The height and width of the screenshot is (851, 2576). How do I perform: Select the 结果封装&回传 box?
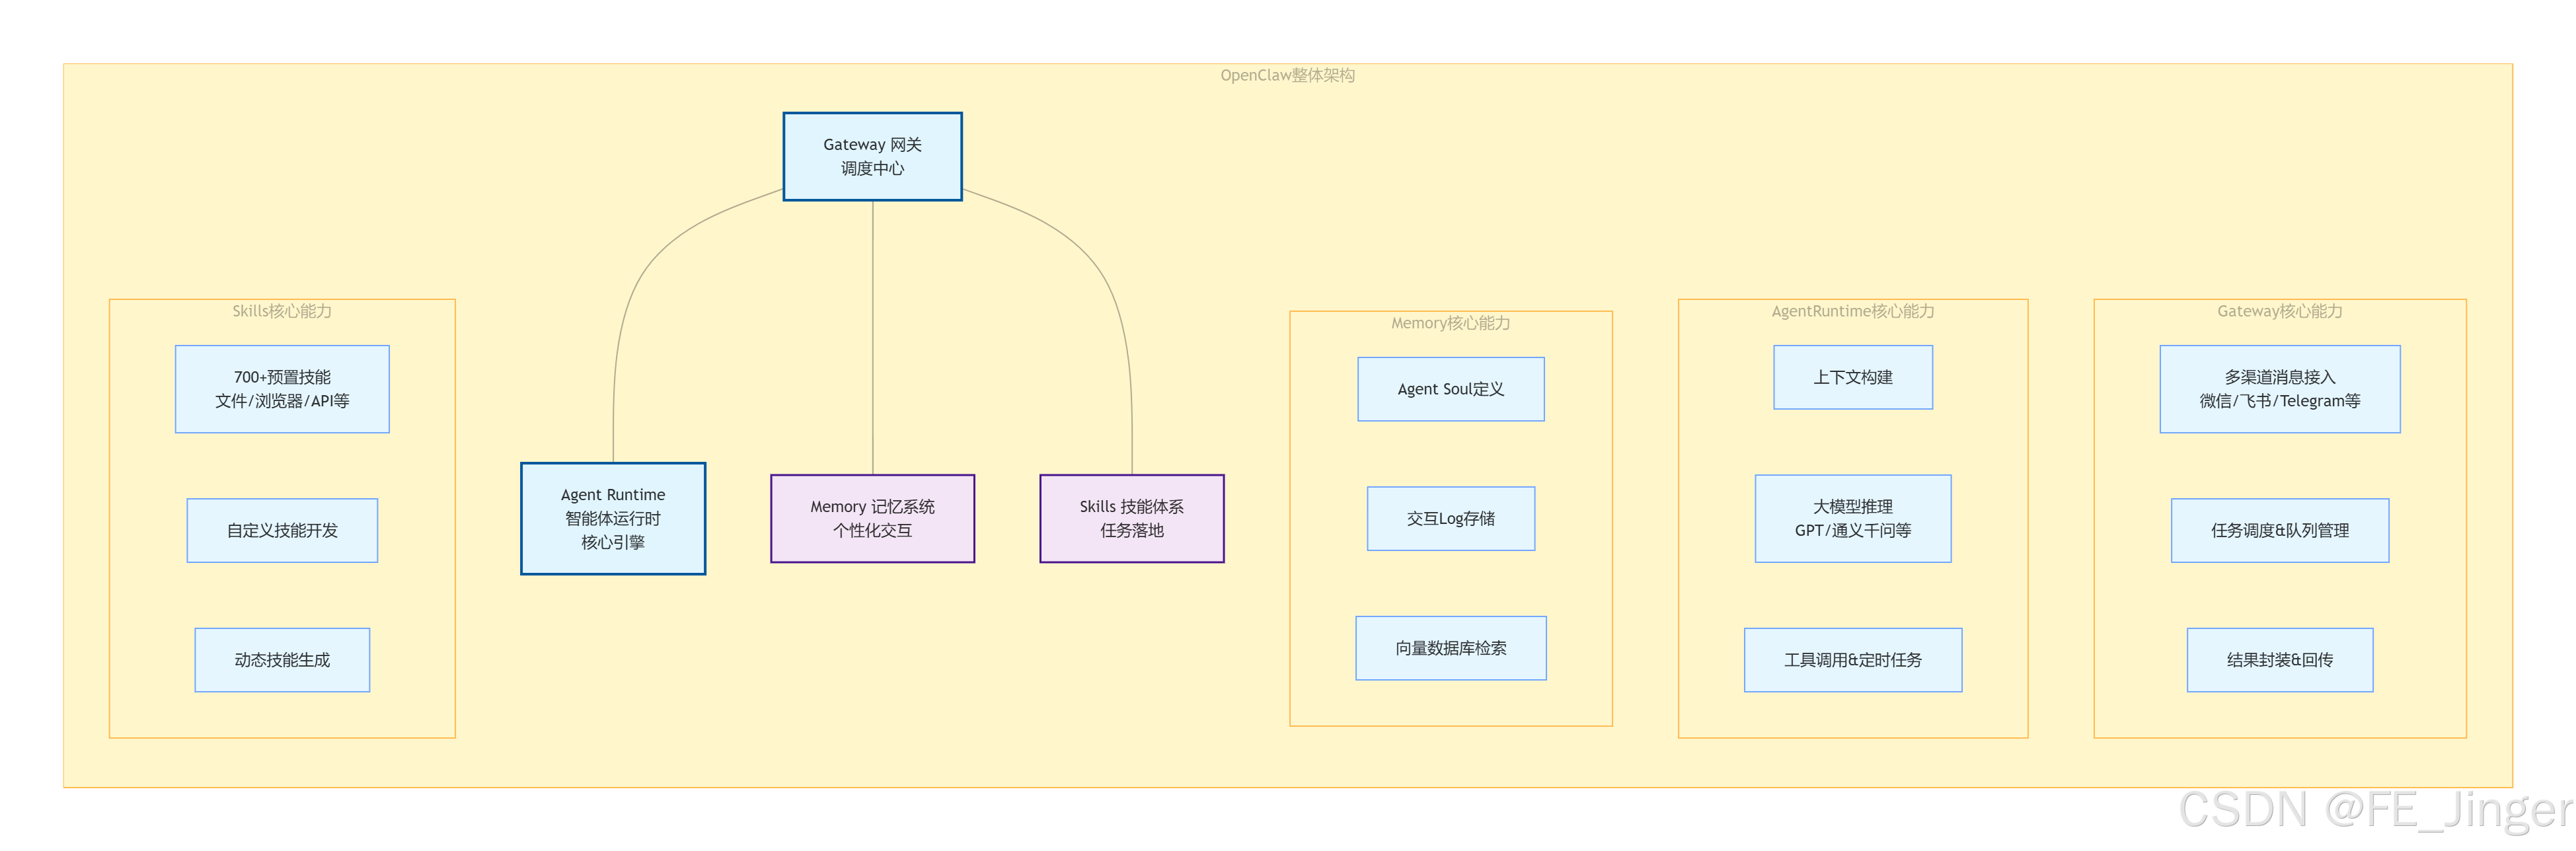[2279, 660]
